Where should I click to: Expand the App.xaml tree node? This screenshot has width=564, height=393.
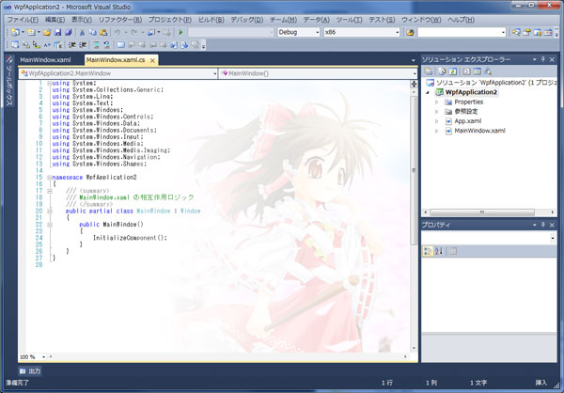point(437,121)
